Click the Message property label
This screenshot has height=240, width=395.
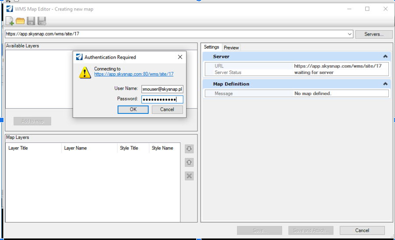tap(224, 93)
